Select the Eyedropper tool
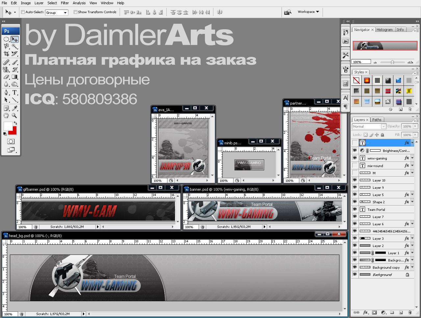This screenshot has height=318, width=421. [x=14, y=108]
